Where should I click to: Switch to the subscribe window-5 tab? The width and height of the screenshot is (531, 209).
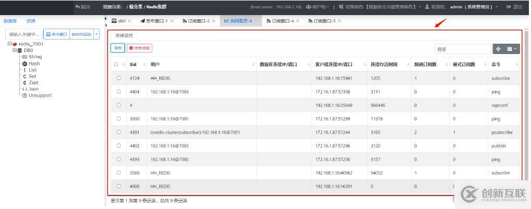coord(322,21)
